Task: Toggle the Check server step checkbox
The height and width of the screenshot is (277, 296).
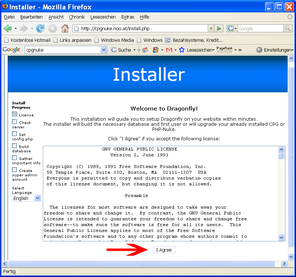Action: [15, 121]
